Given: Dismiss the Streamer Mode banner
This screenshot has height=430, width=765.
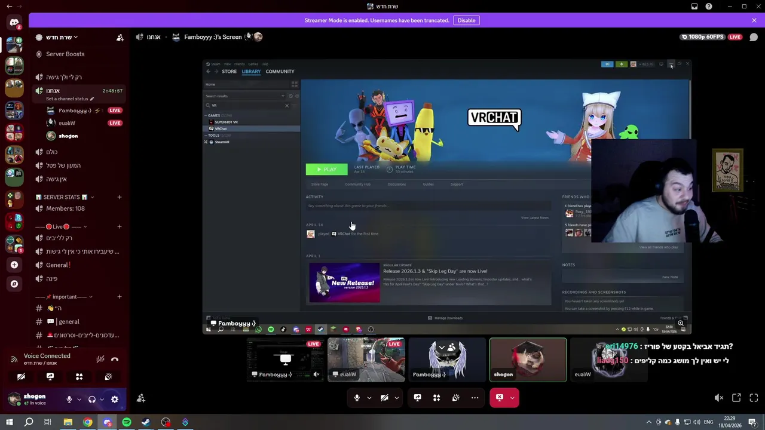Looking at the screenshot, I should pyautogui.click(x=754, y=20).
